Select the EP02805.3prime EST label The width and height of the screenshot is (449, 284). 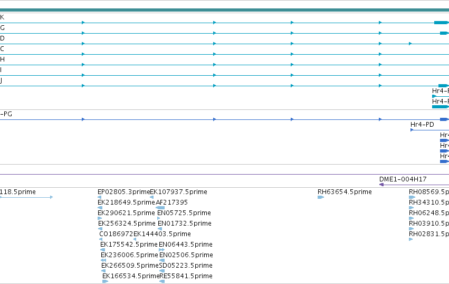click(x=123, y=192)
